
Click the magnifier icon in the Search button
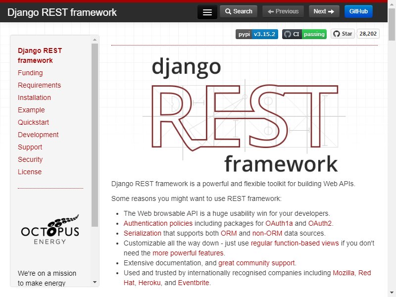(x=228, y=11)
